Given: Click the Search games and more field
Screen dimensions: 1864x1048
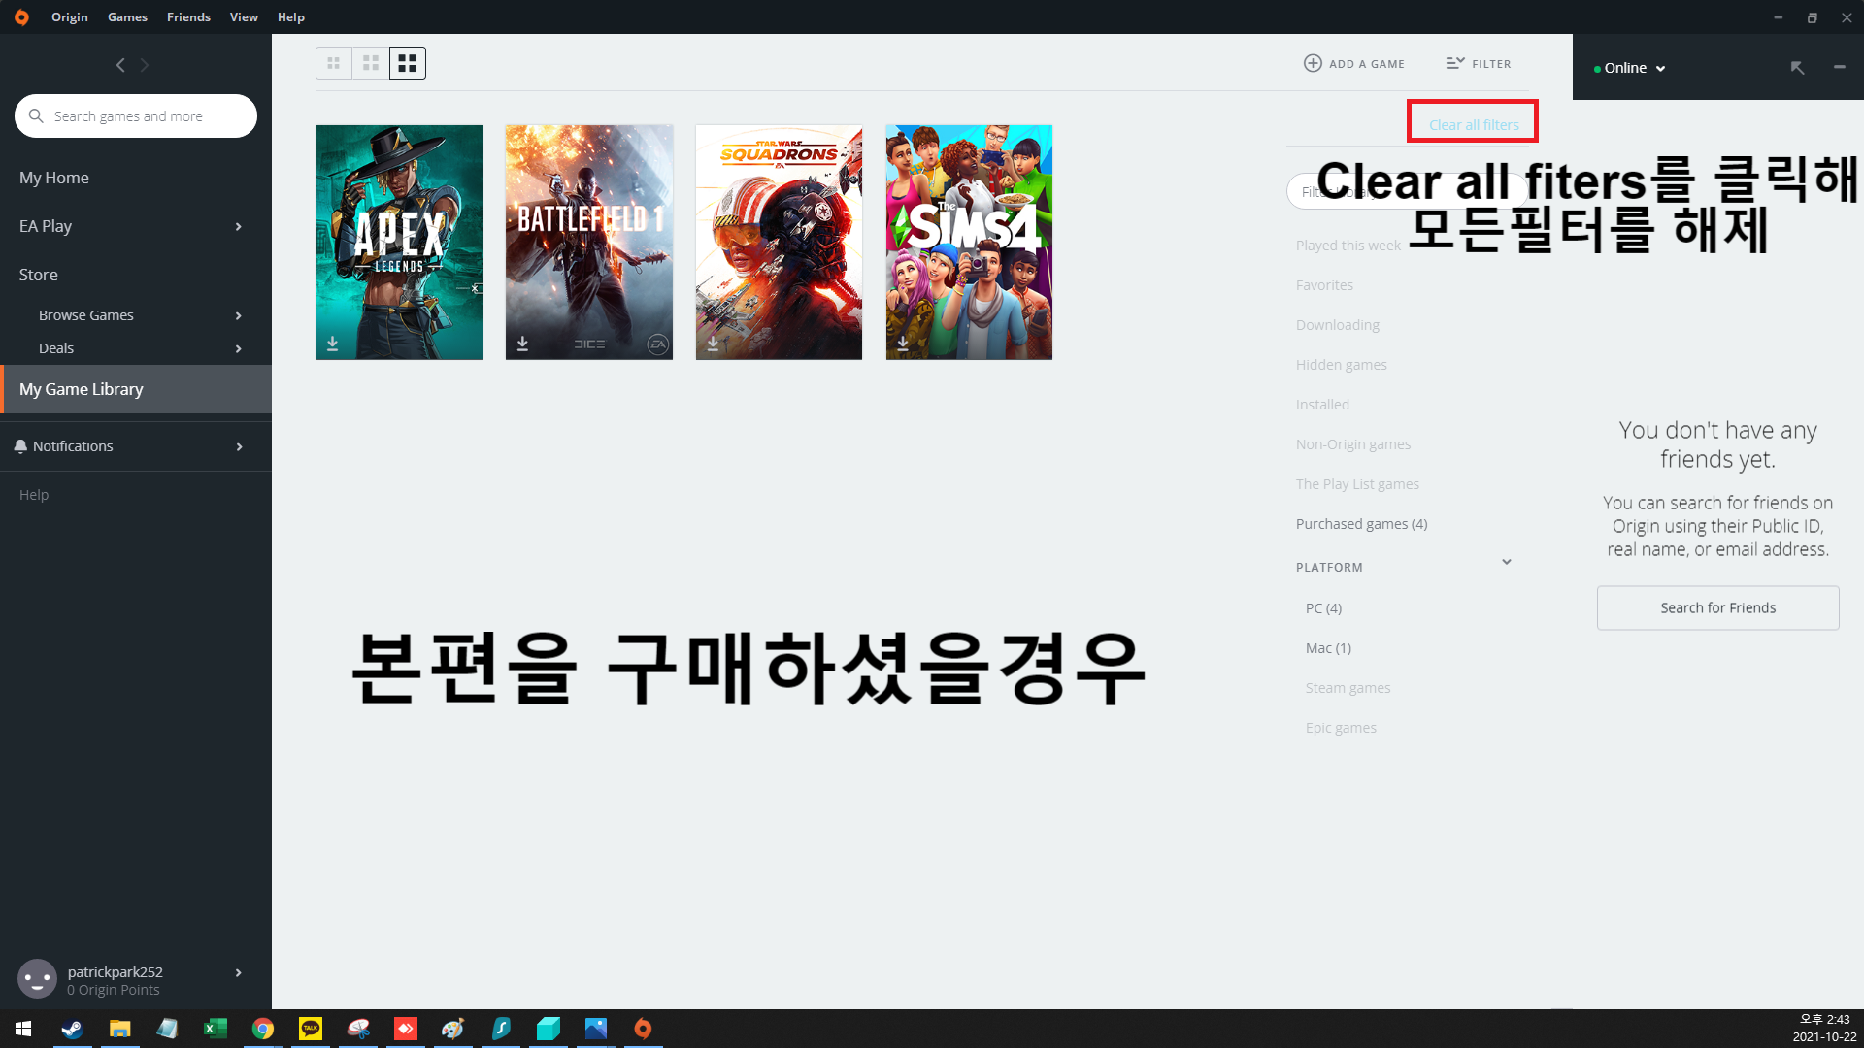Looking at the screenshot, I should [136, 116].
